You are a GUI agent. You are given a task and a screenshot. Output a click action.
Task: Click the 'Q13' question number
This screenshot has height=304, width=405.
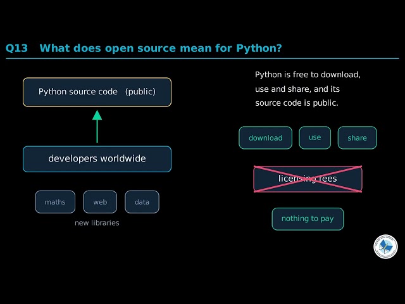pyautogui.click(x=16, y=48)
